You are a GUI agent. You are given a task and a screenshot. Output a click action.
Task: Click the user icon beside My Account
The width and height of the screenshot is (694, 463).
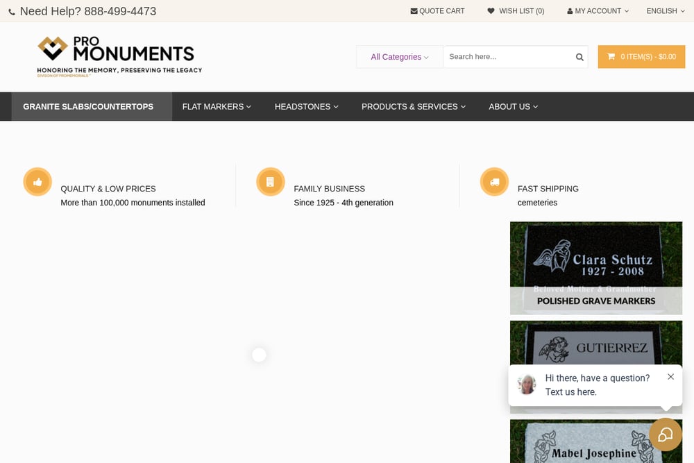coord(570,11)
